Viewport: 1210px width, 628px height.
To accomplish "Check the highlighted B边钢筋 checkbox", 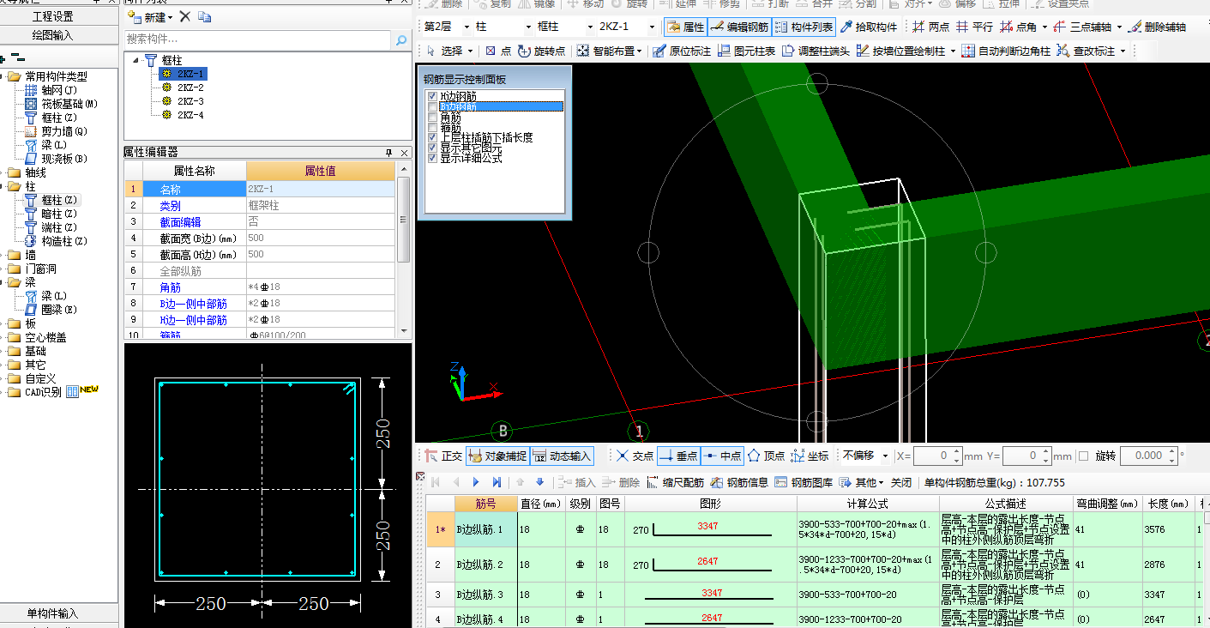I will tap(433, 106).
